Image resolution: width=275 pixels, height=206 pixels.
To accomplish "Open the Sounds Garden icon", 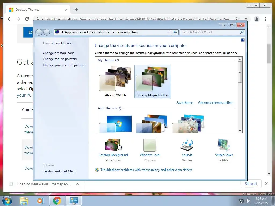I will (x=187, y=145).
